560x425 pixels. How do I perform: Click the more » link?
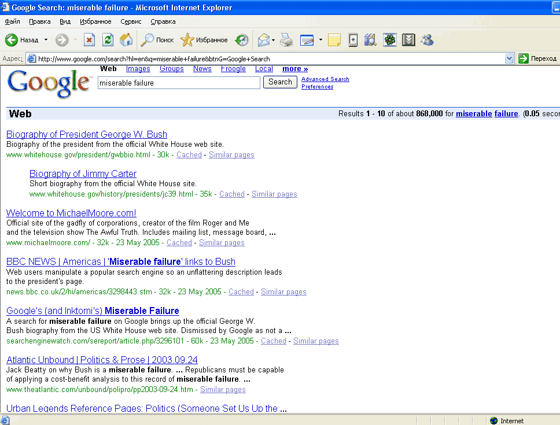(295, 69)
